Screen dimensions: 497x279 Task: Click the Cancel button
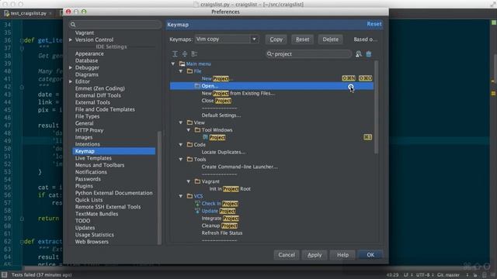click(287, 255)
